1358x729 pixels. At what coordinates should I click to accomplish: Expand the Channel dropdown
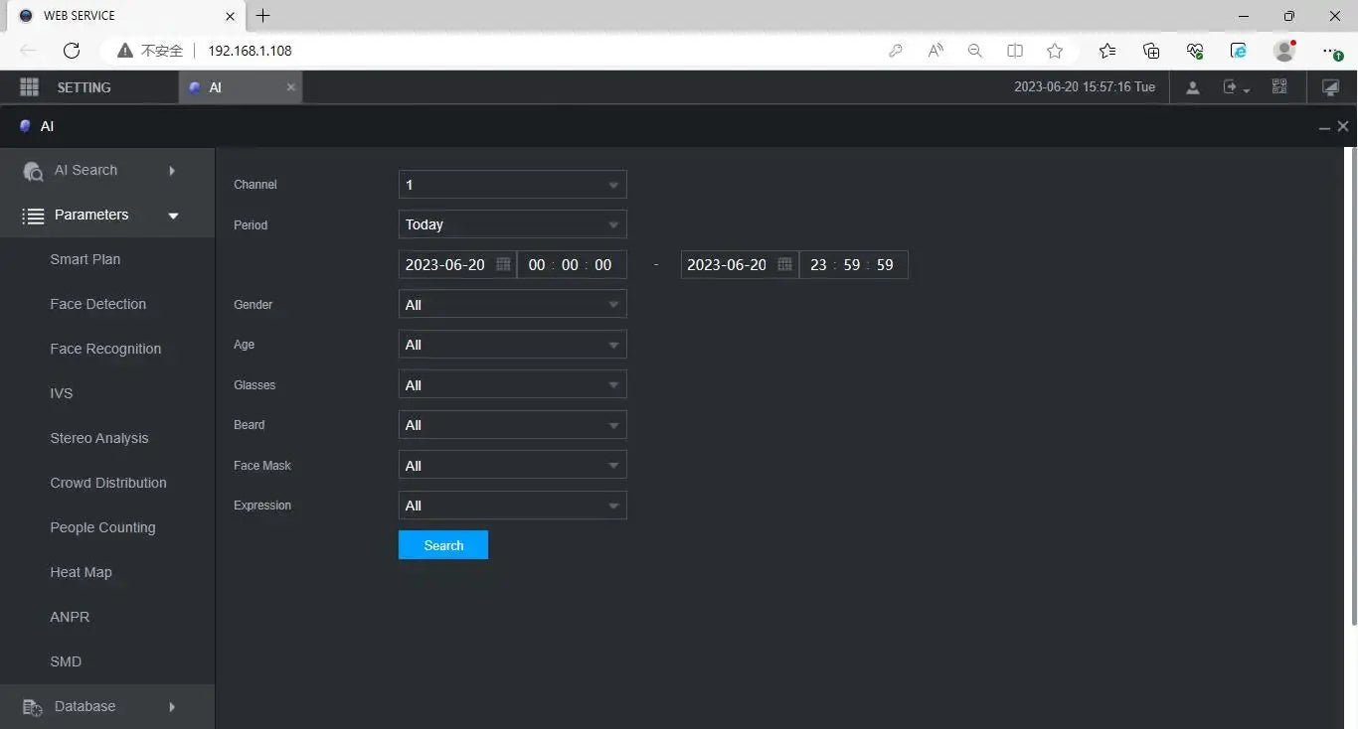pos(512,185)
